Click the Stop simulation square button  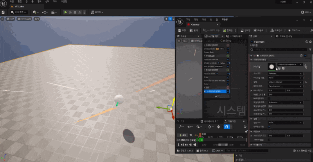point(75,13)
